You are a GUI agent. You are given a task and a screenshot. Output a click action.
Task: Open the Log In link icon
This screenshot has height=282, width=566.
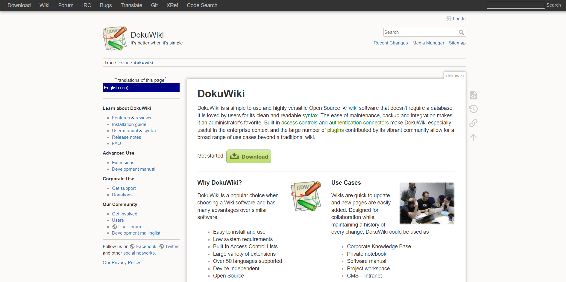tap(448, 19)
